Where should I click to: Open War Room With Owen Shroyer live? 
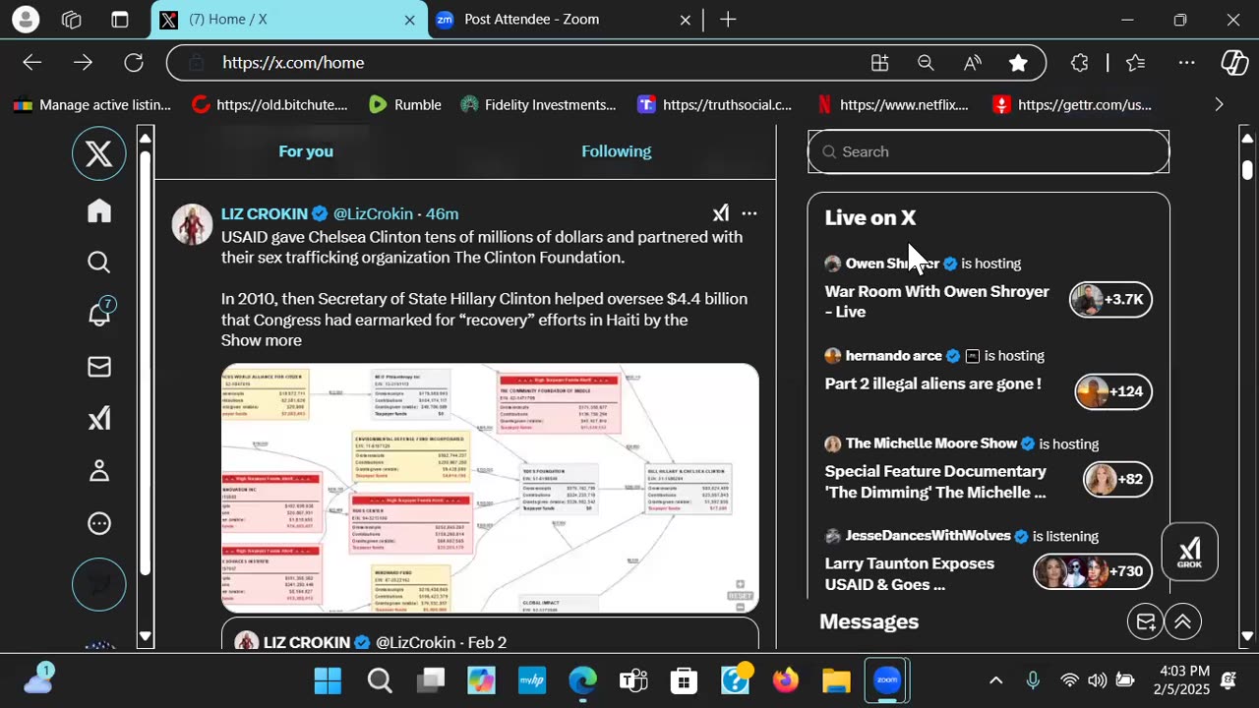[936, 301]
